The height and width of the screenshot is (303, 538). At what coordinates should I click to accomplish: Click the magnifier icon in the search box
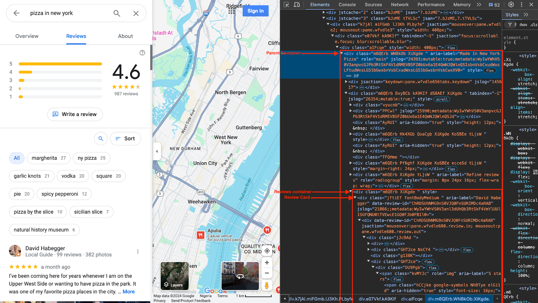click(117, 13)
